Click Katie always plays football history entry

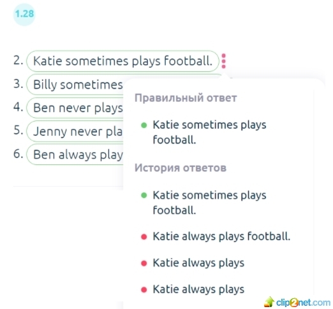[221, 236]
